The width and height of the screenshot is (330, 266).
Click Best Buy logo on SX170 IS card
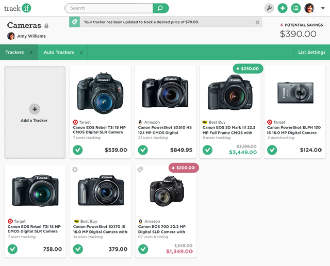click(x=76, y=221)
